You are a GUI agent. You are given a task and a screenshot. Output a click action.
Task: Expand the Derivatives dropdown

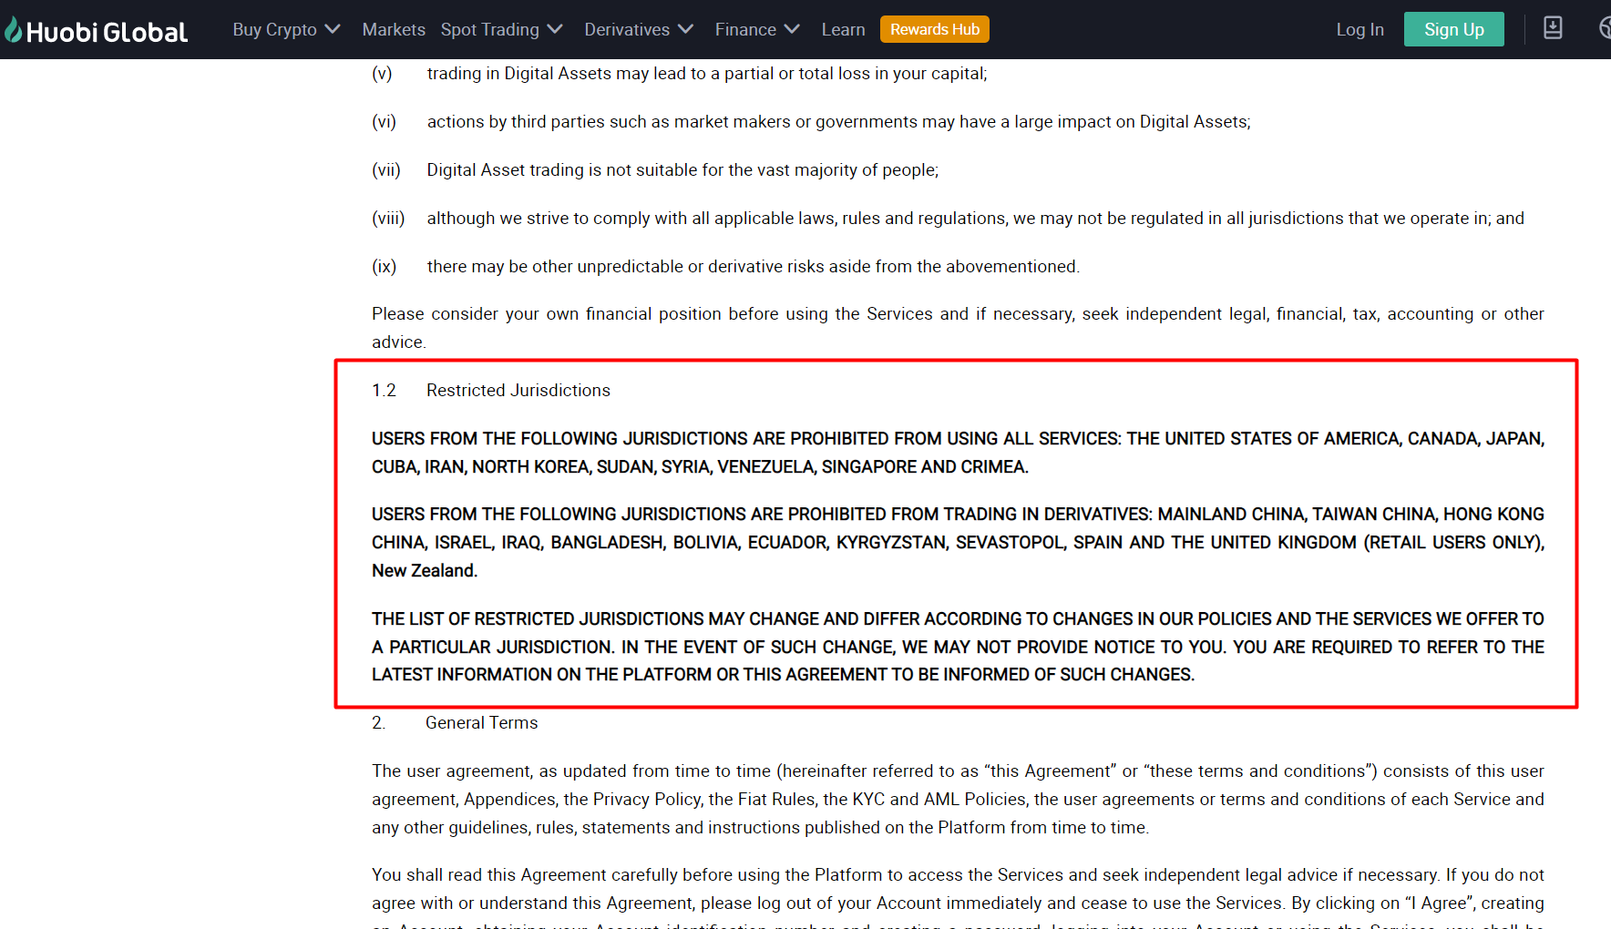[639, 29]
